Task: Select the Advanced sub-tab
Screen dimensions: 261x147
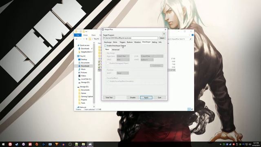Action: click(115, 50)
